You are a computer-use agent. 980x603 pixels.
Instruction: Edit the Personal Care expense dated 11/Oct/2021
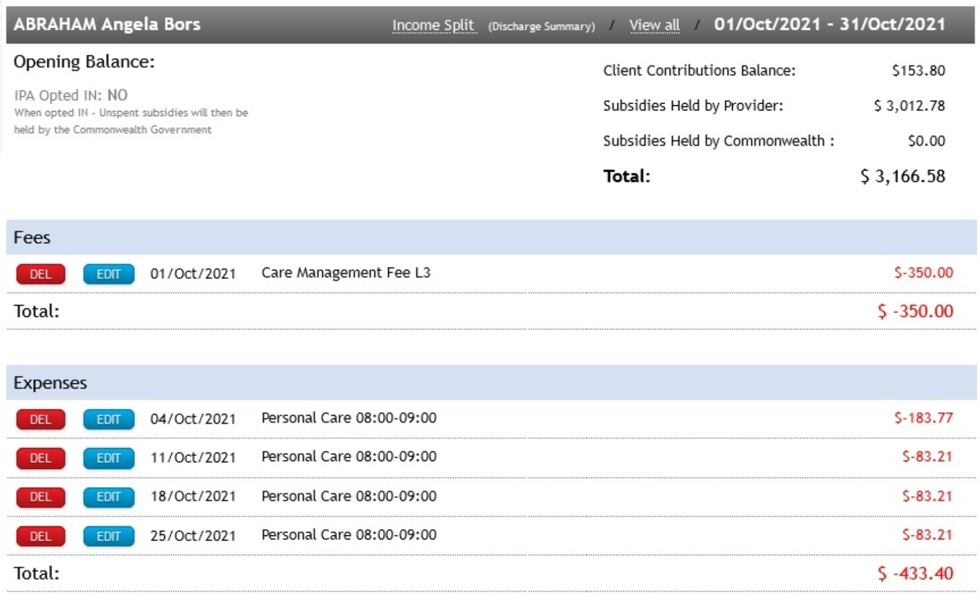click(x=109, y=458)
